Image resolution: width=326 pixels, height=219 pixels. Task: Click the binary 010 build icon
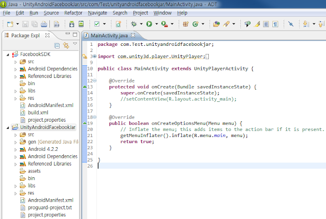(57, 24)
